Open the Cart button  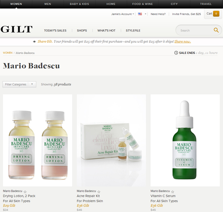[x=213, y=14]
